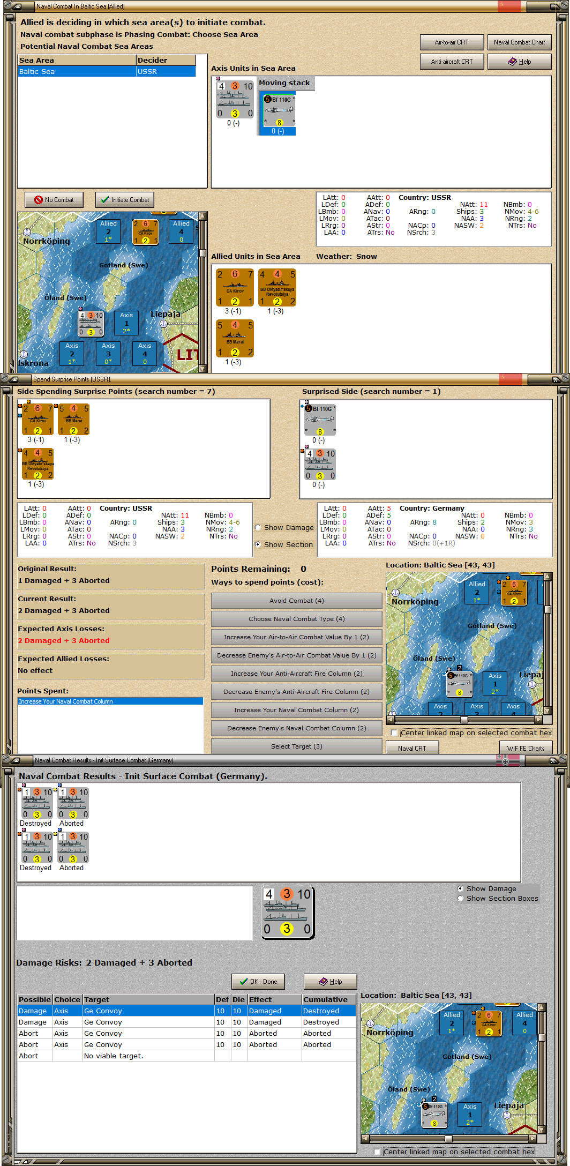
Task: Click Axis 3 sea box on top map
Action: (108, 353)
